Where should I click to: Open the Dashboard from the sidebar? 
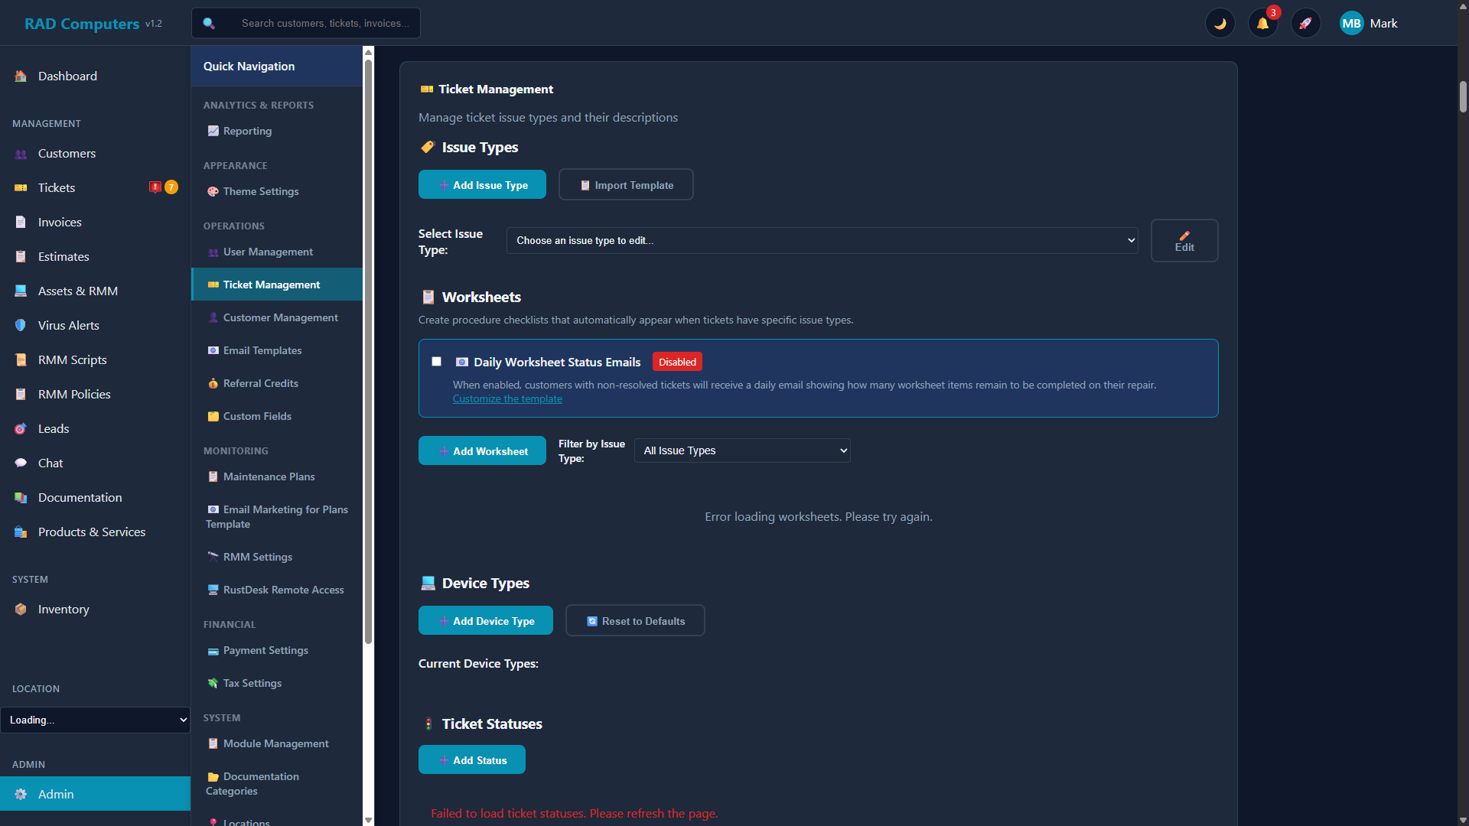(67, 76)
